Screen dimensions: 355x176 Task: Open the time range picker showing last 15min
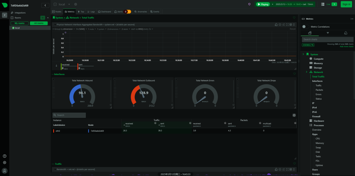point(294,4)
